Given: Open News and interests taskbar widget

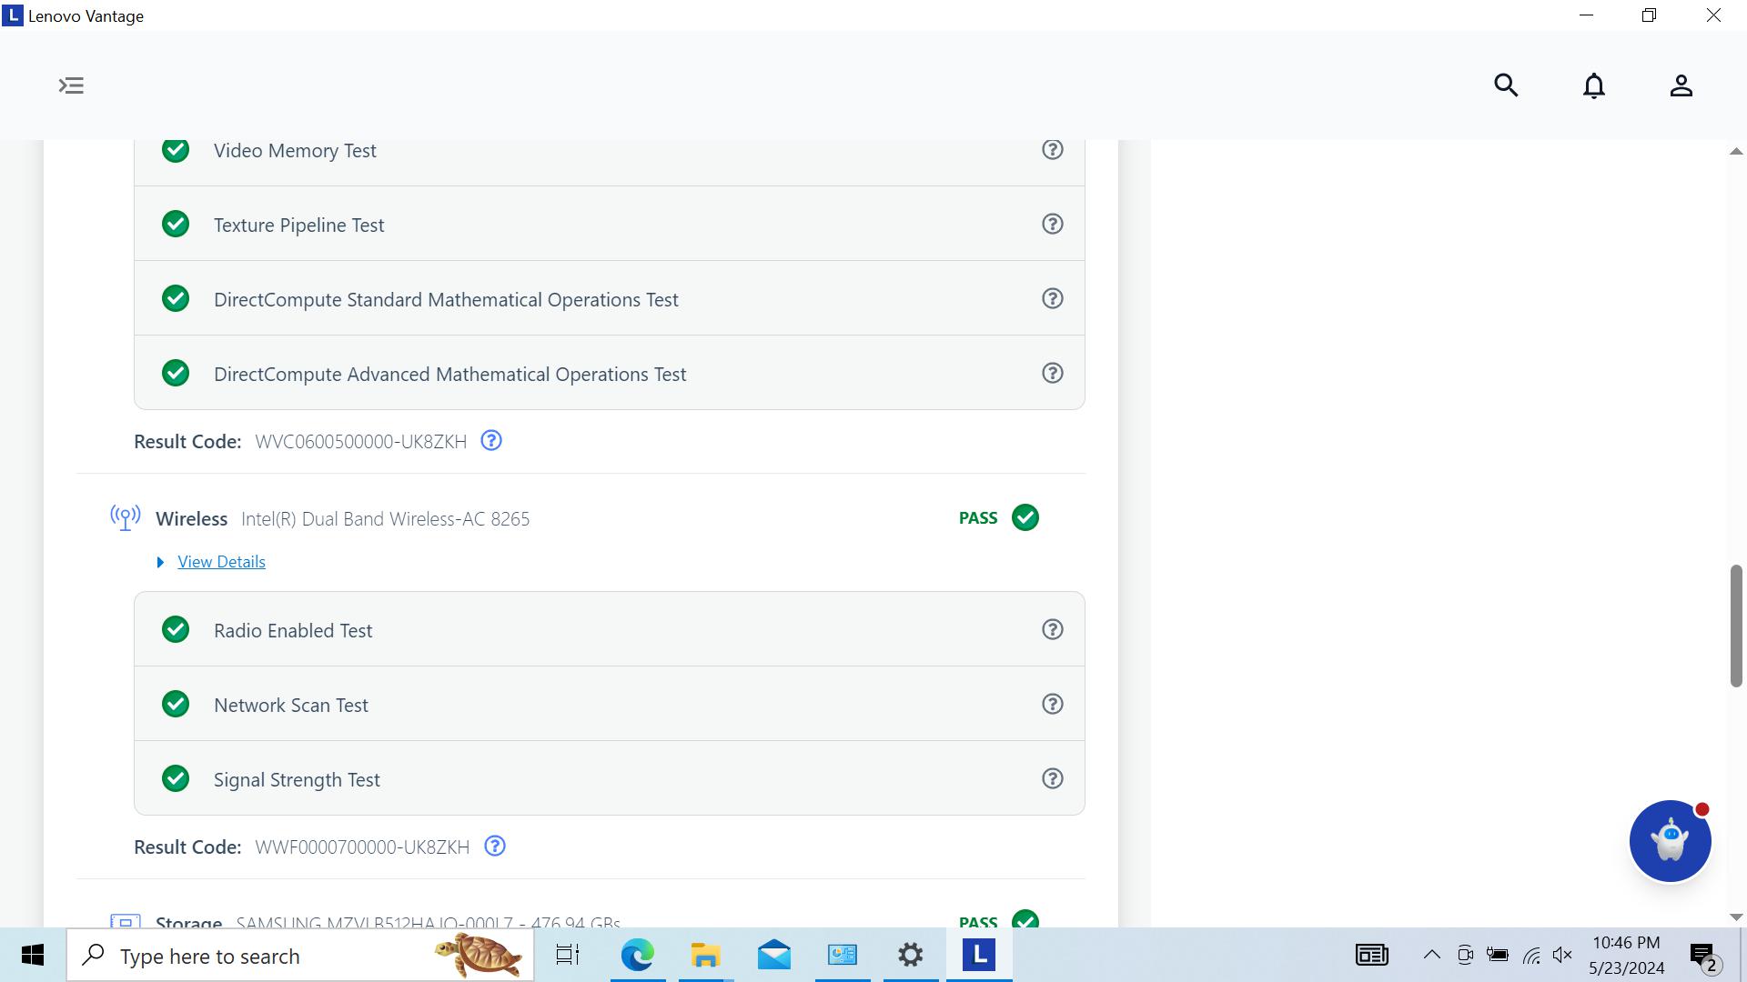Looking at the screenshot, I should 1371,955.
